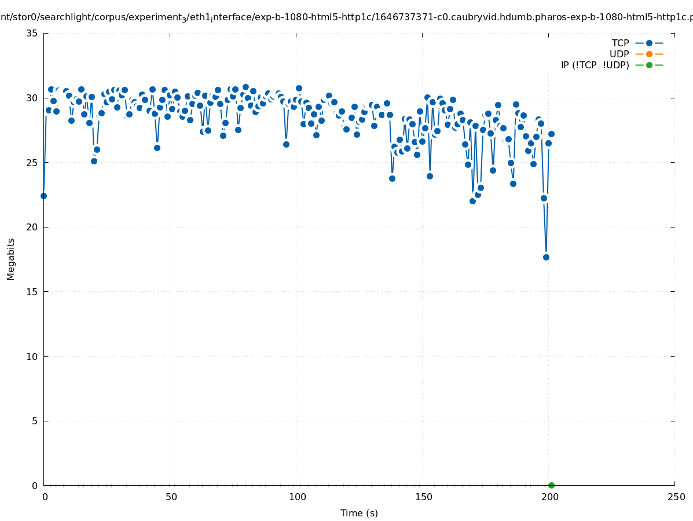The image size is (693, 521).
Task: Click the first TCP data point at time 0
Action: [43, 196]
